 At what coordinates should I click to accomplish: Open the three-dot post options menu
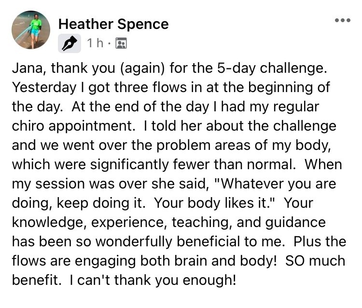pyautogui.click(x=343, y=21)
